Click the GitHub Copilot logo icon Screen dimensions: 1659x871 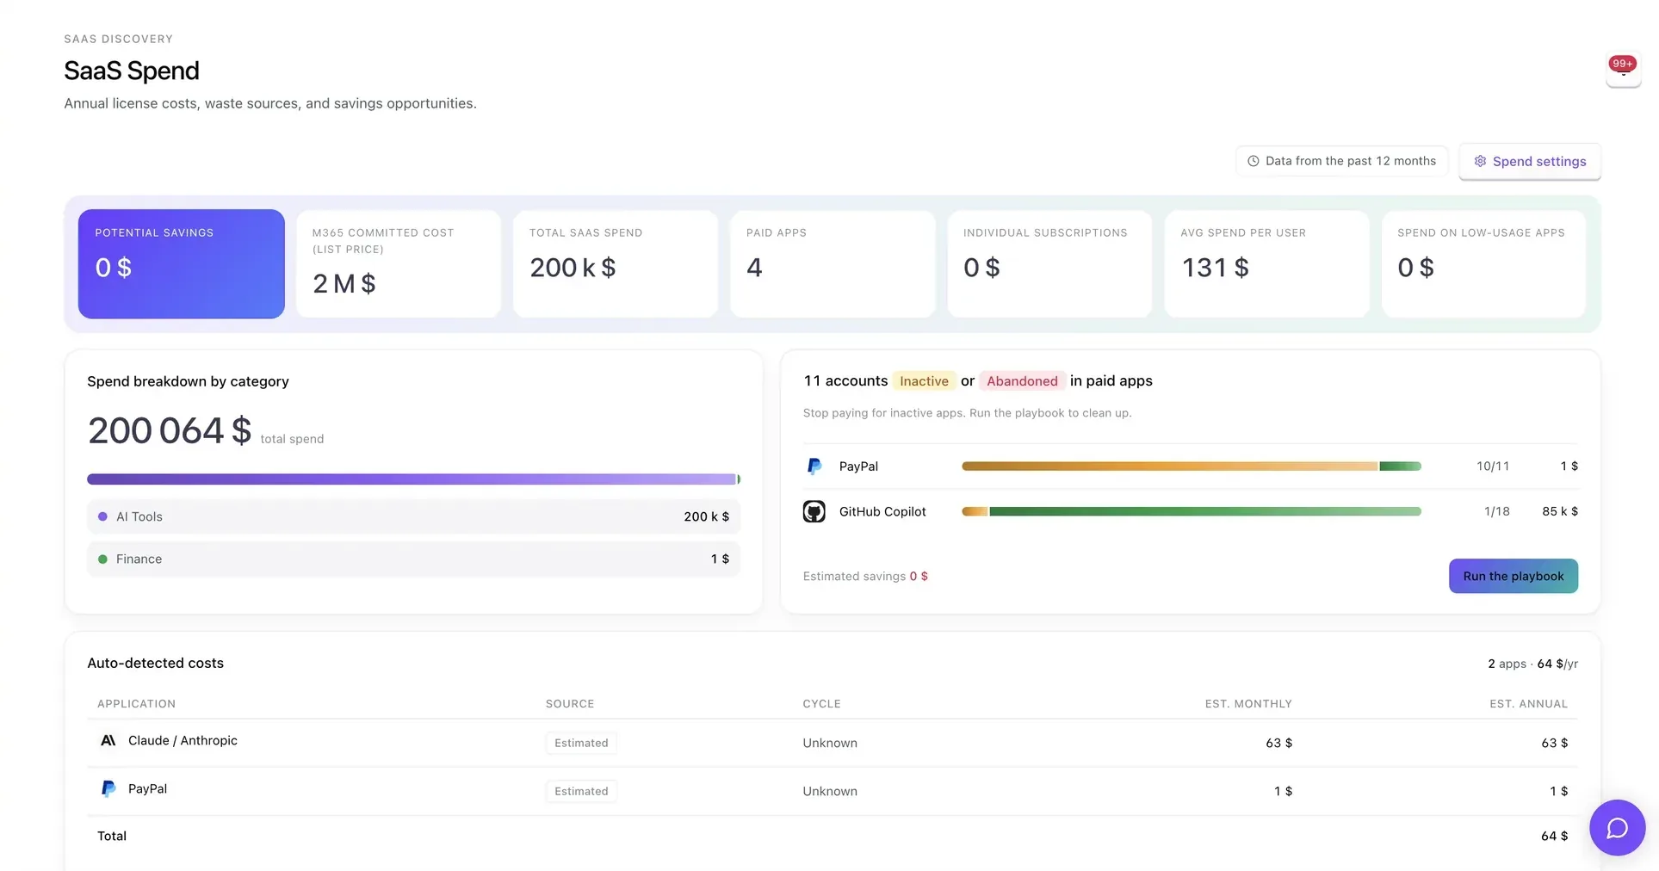tap(814, 511)
